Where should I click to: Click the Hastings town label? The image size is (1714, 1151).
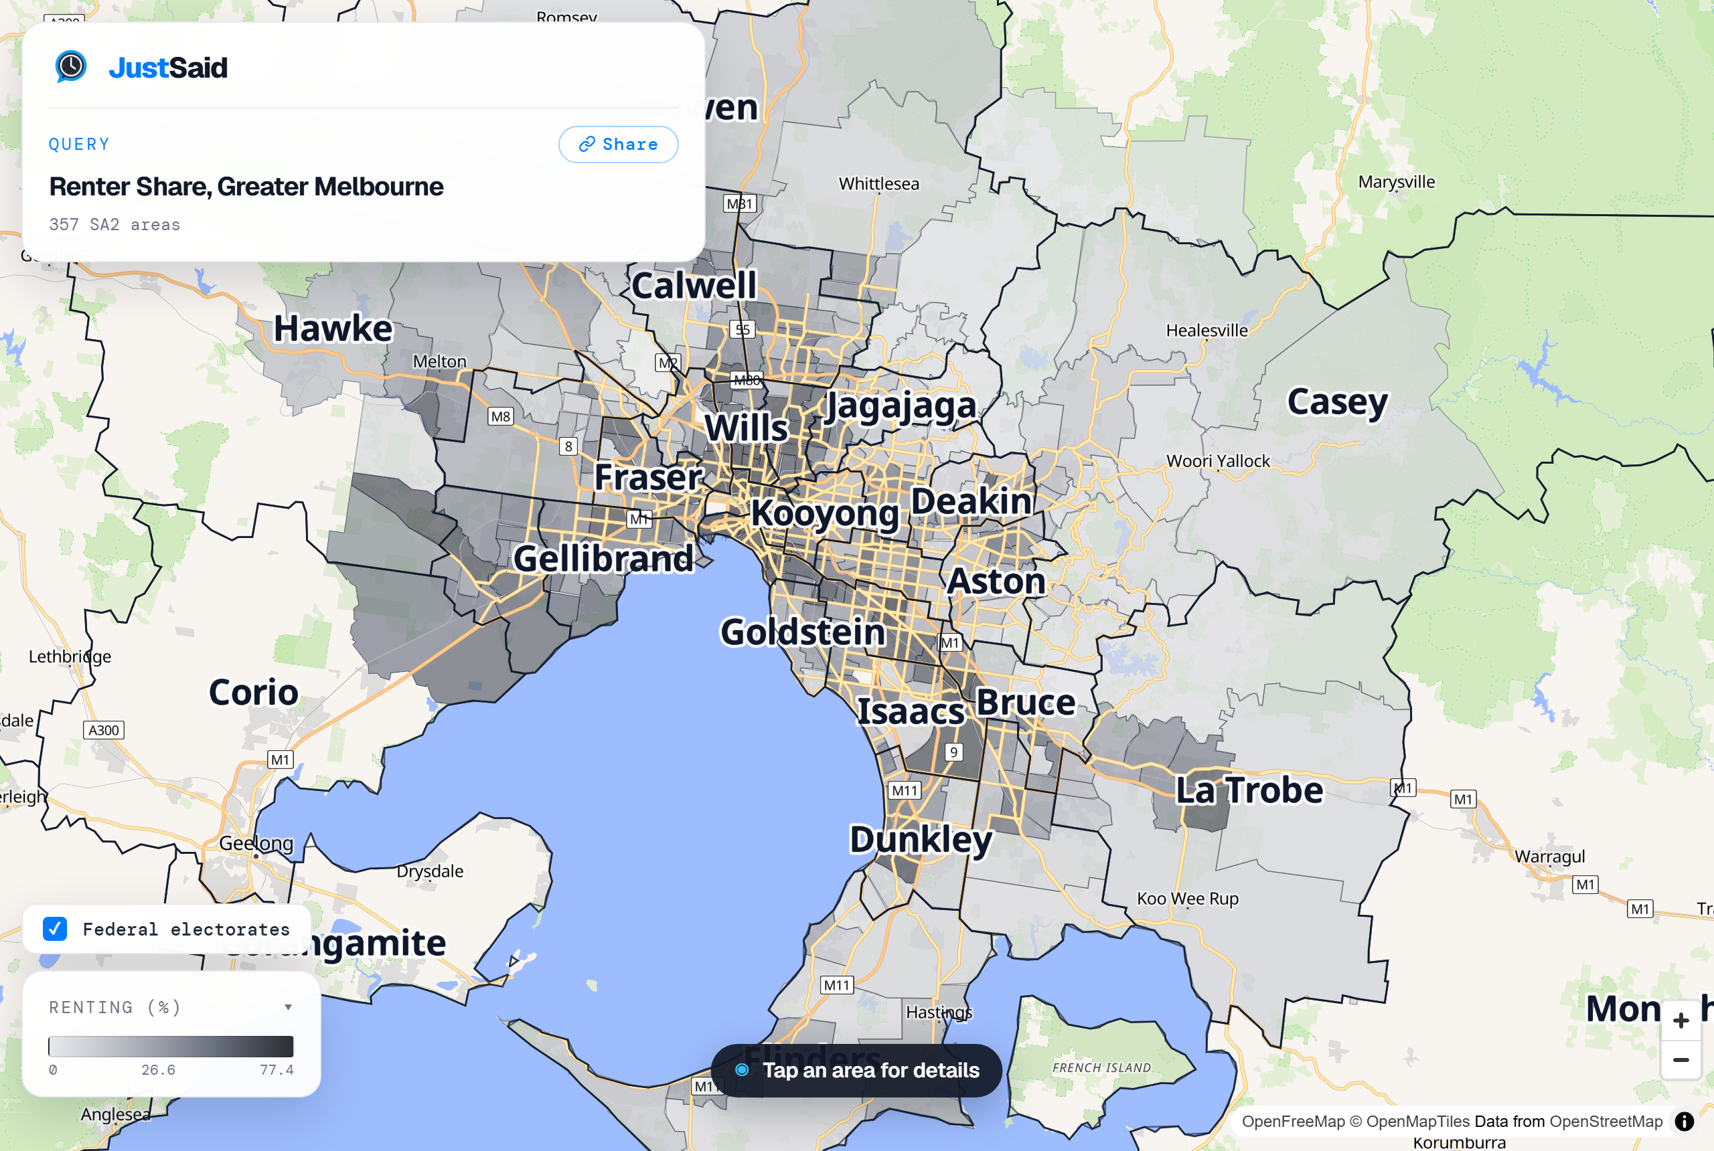[939, 1012]
